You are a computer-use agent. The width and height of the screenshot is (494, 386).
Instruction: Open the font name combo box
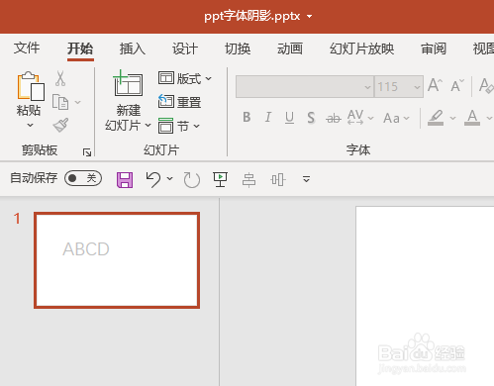[x=305, y=87]
